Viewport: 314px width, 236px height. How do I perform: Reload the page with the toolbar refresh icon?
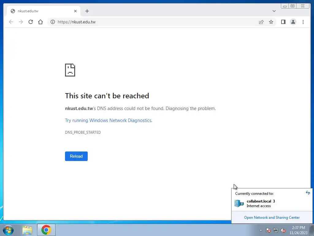(x=31, y=22)
